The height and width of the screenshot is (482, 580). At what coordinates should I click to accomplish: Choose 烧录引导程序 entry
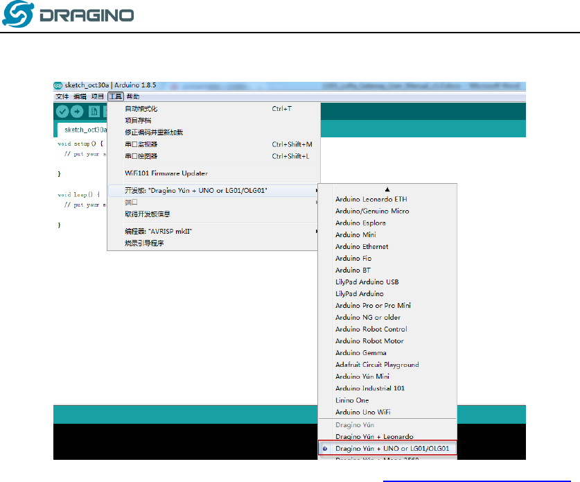click(x=213, y=243)
